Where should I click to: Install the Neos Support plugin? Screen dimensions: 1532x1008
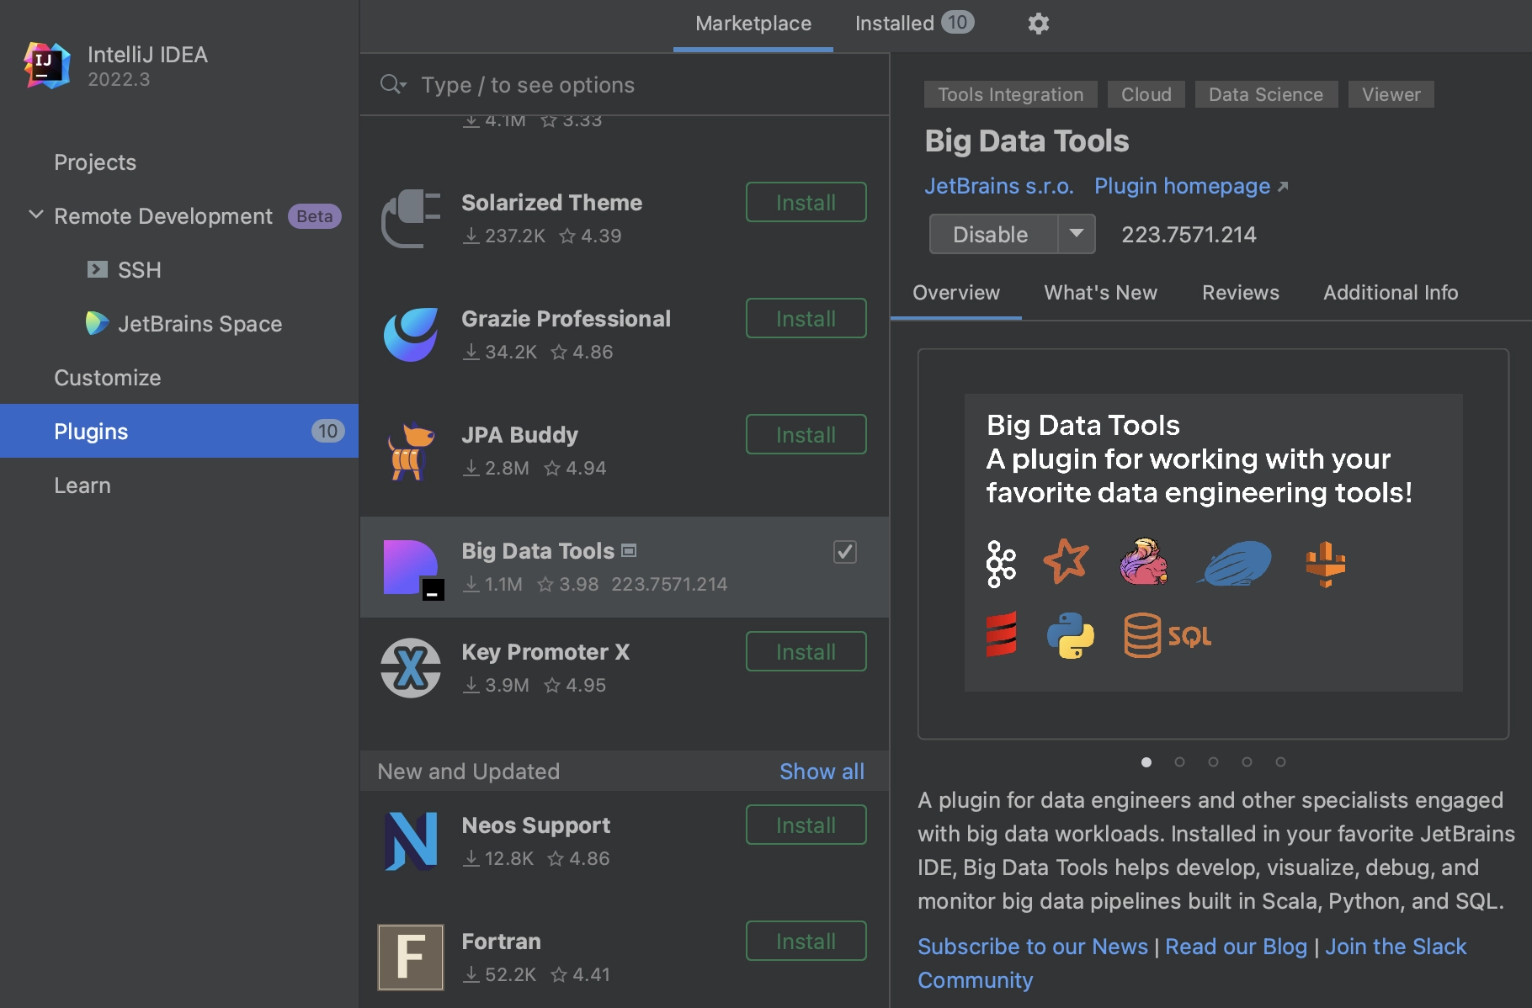click(x=806, y=825)
